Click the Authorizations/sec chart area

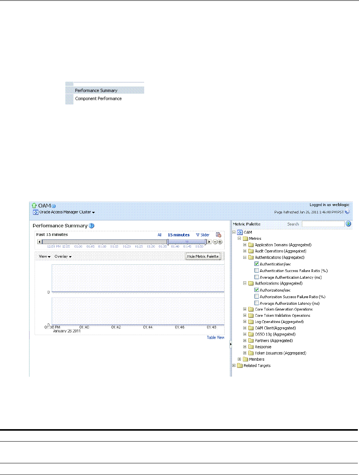tap(138, 311)
